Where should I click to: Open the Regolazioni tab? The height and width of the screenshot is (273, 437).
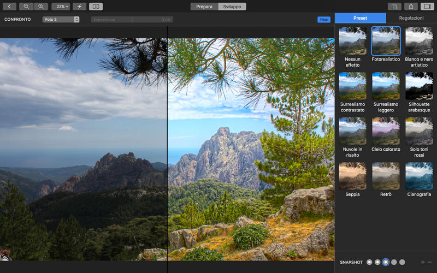click(411, 18)
